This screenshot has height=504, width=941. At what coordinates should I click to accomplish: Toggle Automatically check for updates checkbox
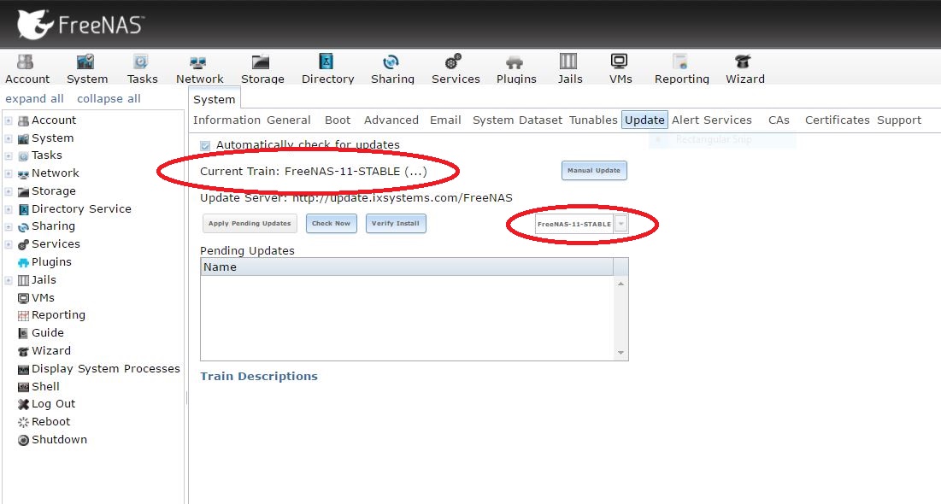tap(205, 145)
